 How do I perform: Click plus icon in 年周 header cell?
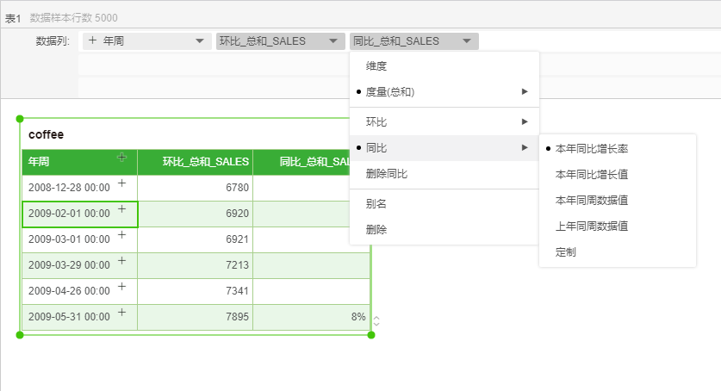coord(121,158)
